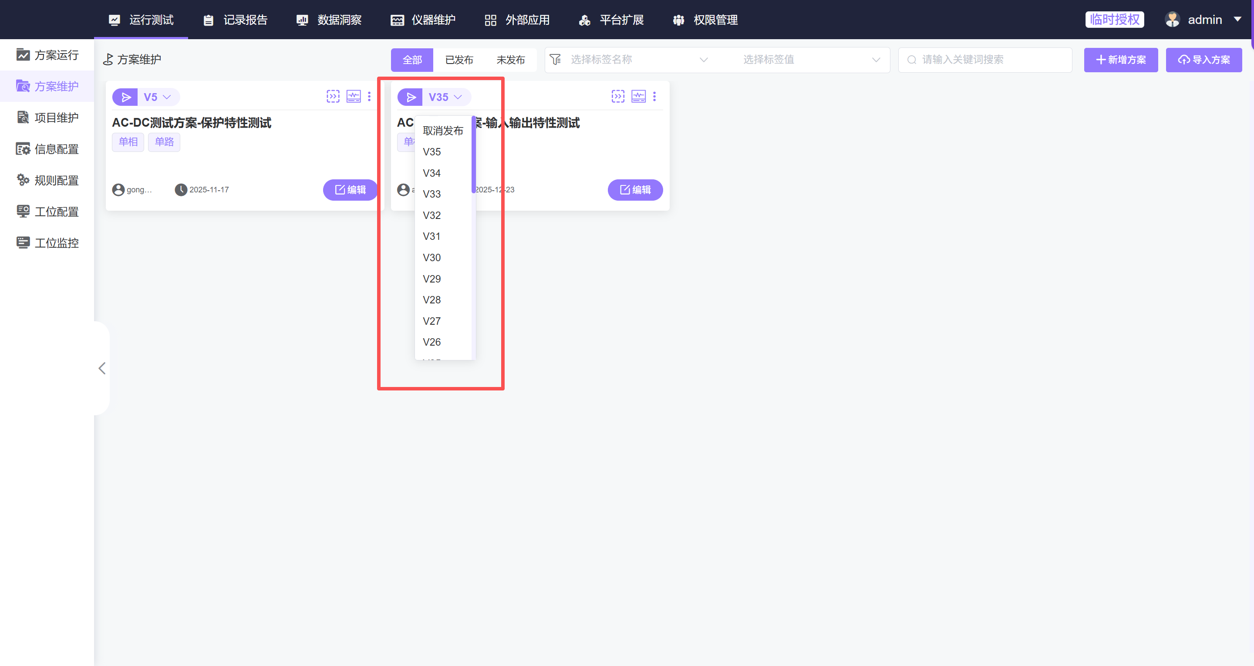Screen dimensions: 1254x666
Task: Click the filter icon beside tag name selector
Action: click(x=556, y=59)
